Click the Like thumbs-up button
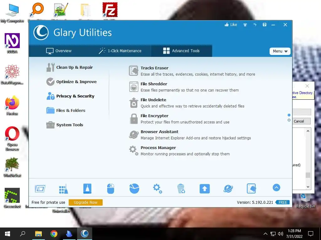 pos(231,25)
